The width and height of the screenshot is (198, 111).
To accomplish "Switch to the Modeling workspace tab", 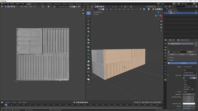I will click(35, 4).
